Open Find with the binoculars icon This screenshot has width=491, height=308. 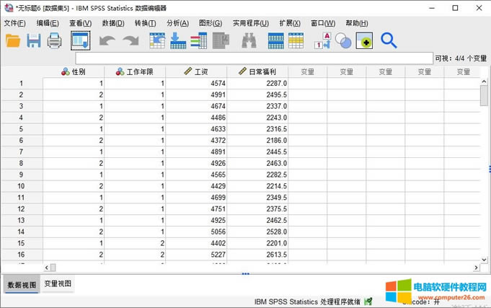(249, 41)
